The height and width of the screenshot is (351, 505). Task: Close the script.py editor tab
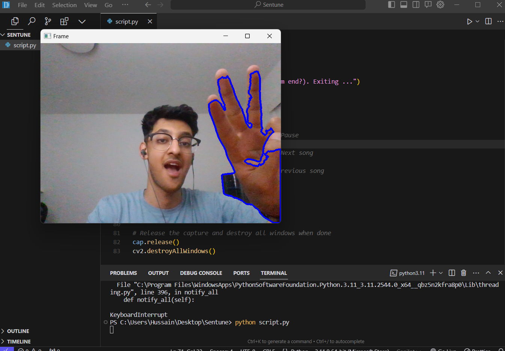(150, 21)
